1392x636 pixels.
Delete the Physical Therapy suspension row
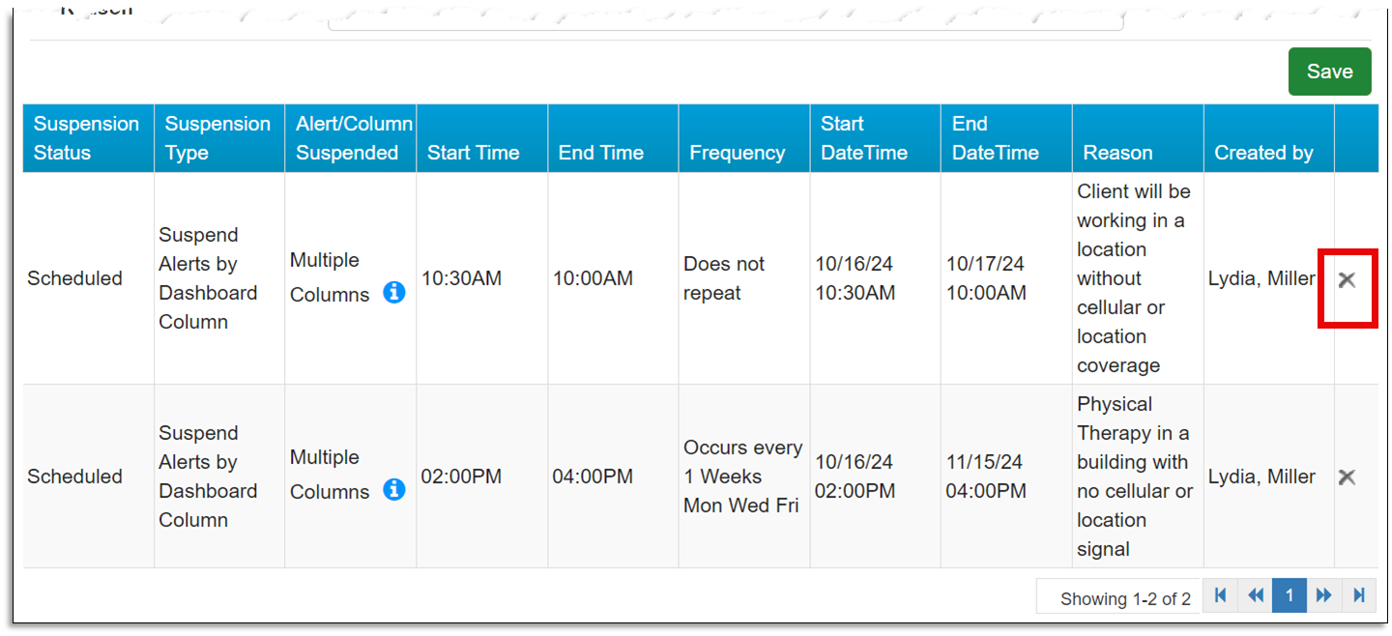1347,477
